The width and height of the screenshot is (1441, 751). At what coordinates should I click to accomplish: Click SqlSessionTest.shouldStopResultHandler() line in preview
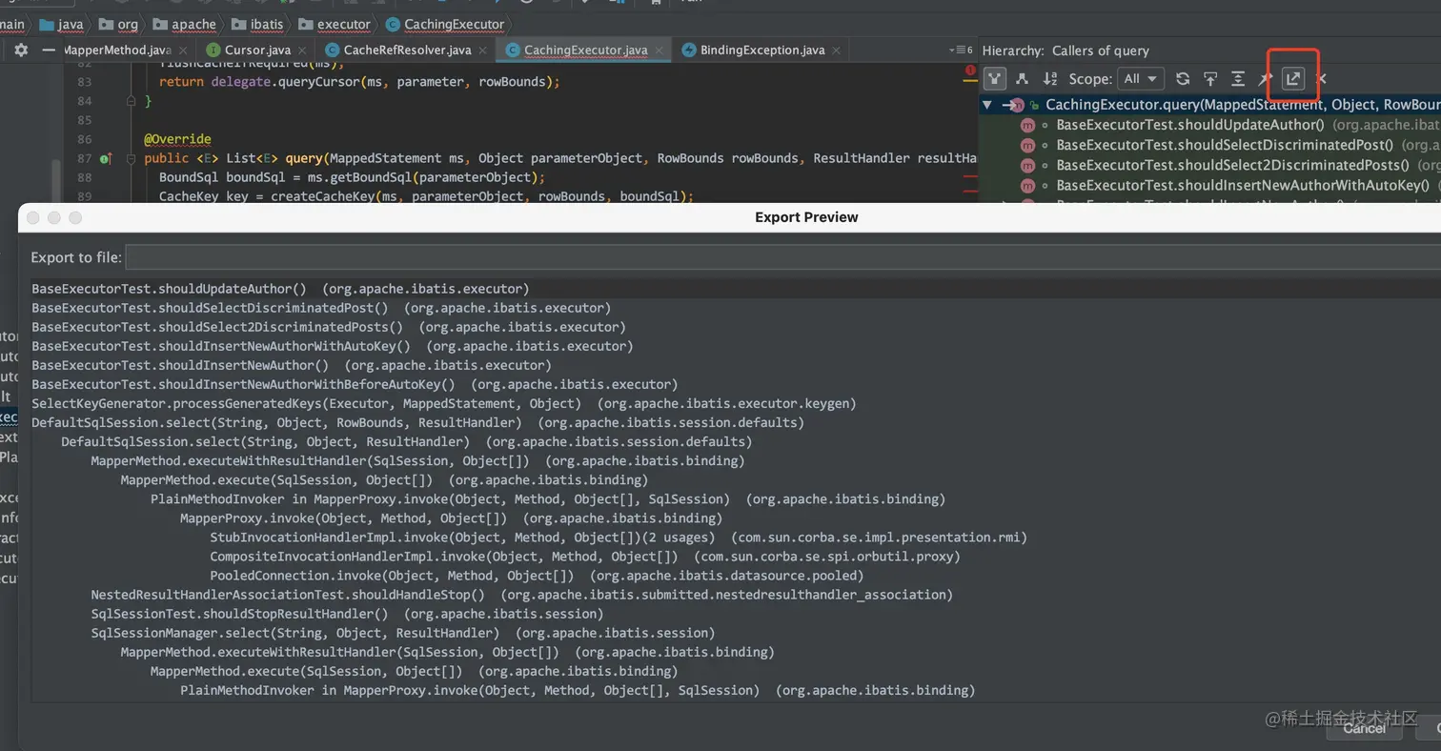pos(347,613)
